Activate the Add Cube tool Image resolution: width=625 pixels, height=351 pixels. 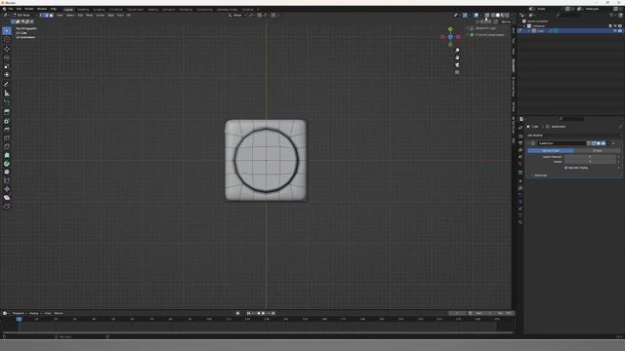pos(7,102)
